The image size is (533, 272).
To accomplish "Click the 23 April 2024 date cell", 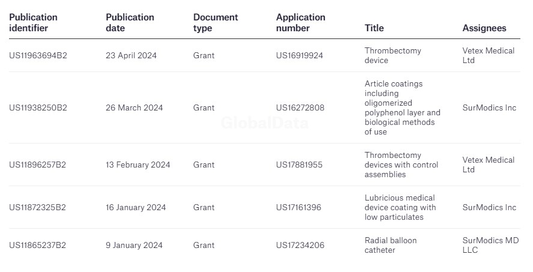I will 131,55.
